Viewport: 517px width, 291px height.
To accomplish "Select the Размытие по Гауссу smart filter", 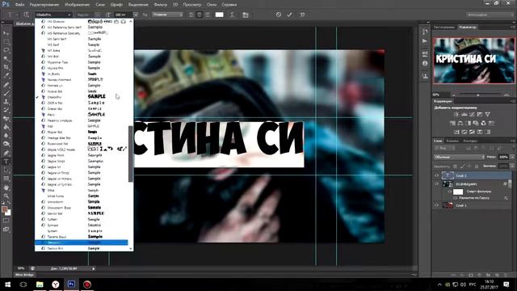I will [x=474, y=198].
